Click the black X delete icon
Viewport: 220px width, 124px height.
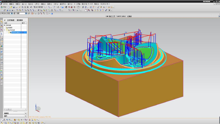[x=28, y=7]
